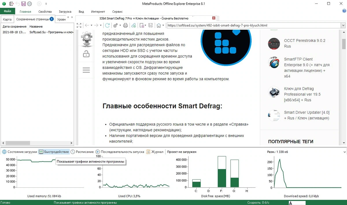Click the Smart Driver Updater thumbnail image
The image size is (347, 205).
tap(274, 115)
